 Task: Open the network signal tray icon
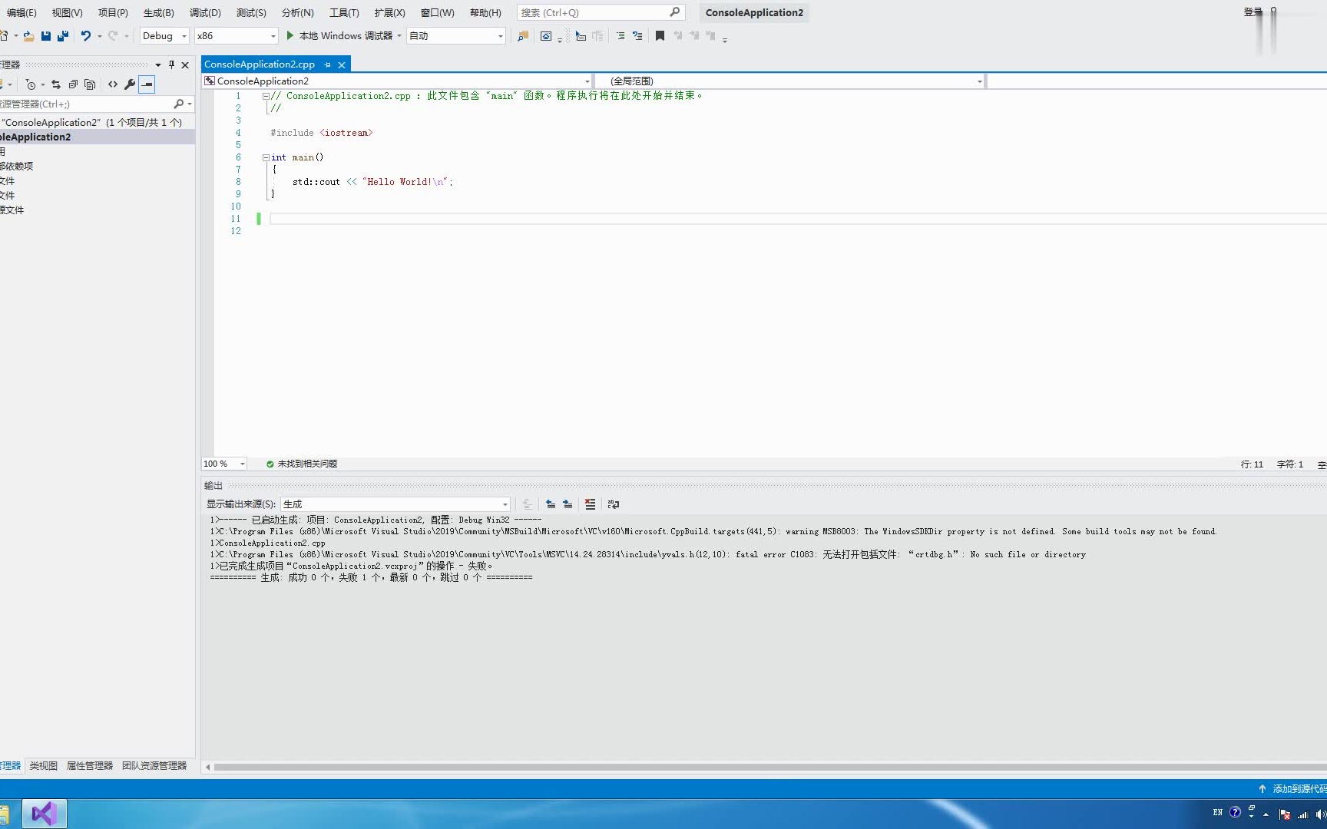click(1302, 814)
